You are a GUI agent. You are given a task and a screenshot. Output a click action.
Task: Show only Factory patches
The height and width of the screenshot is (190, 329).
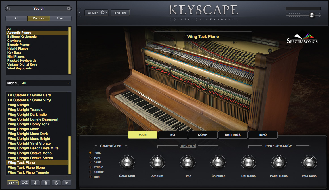(x=39, y=18)
